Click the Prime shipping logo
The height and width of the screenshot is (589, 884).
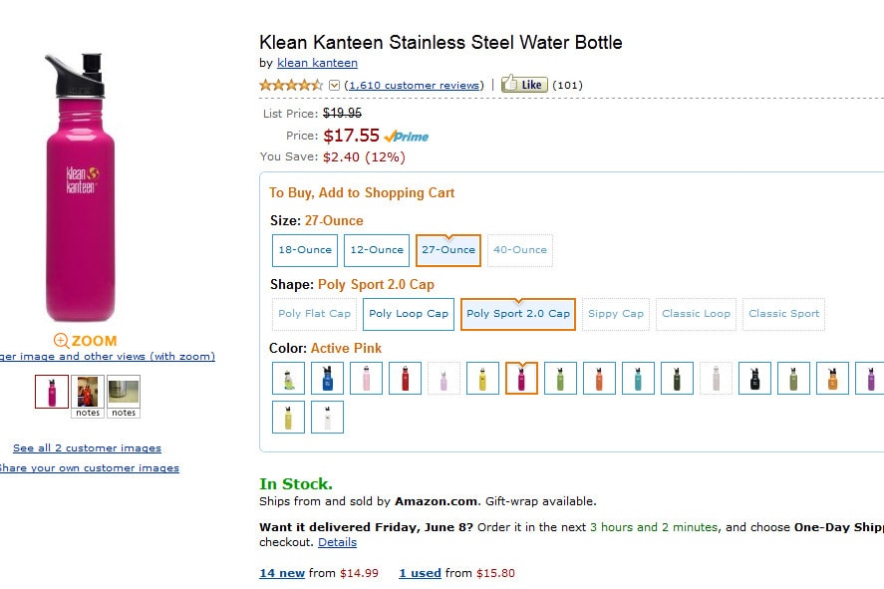tap(407, 137)
